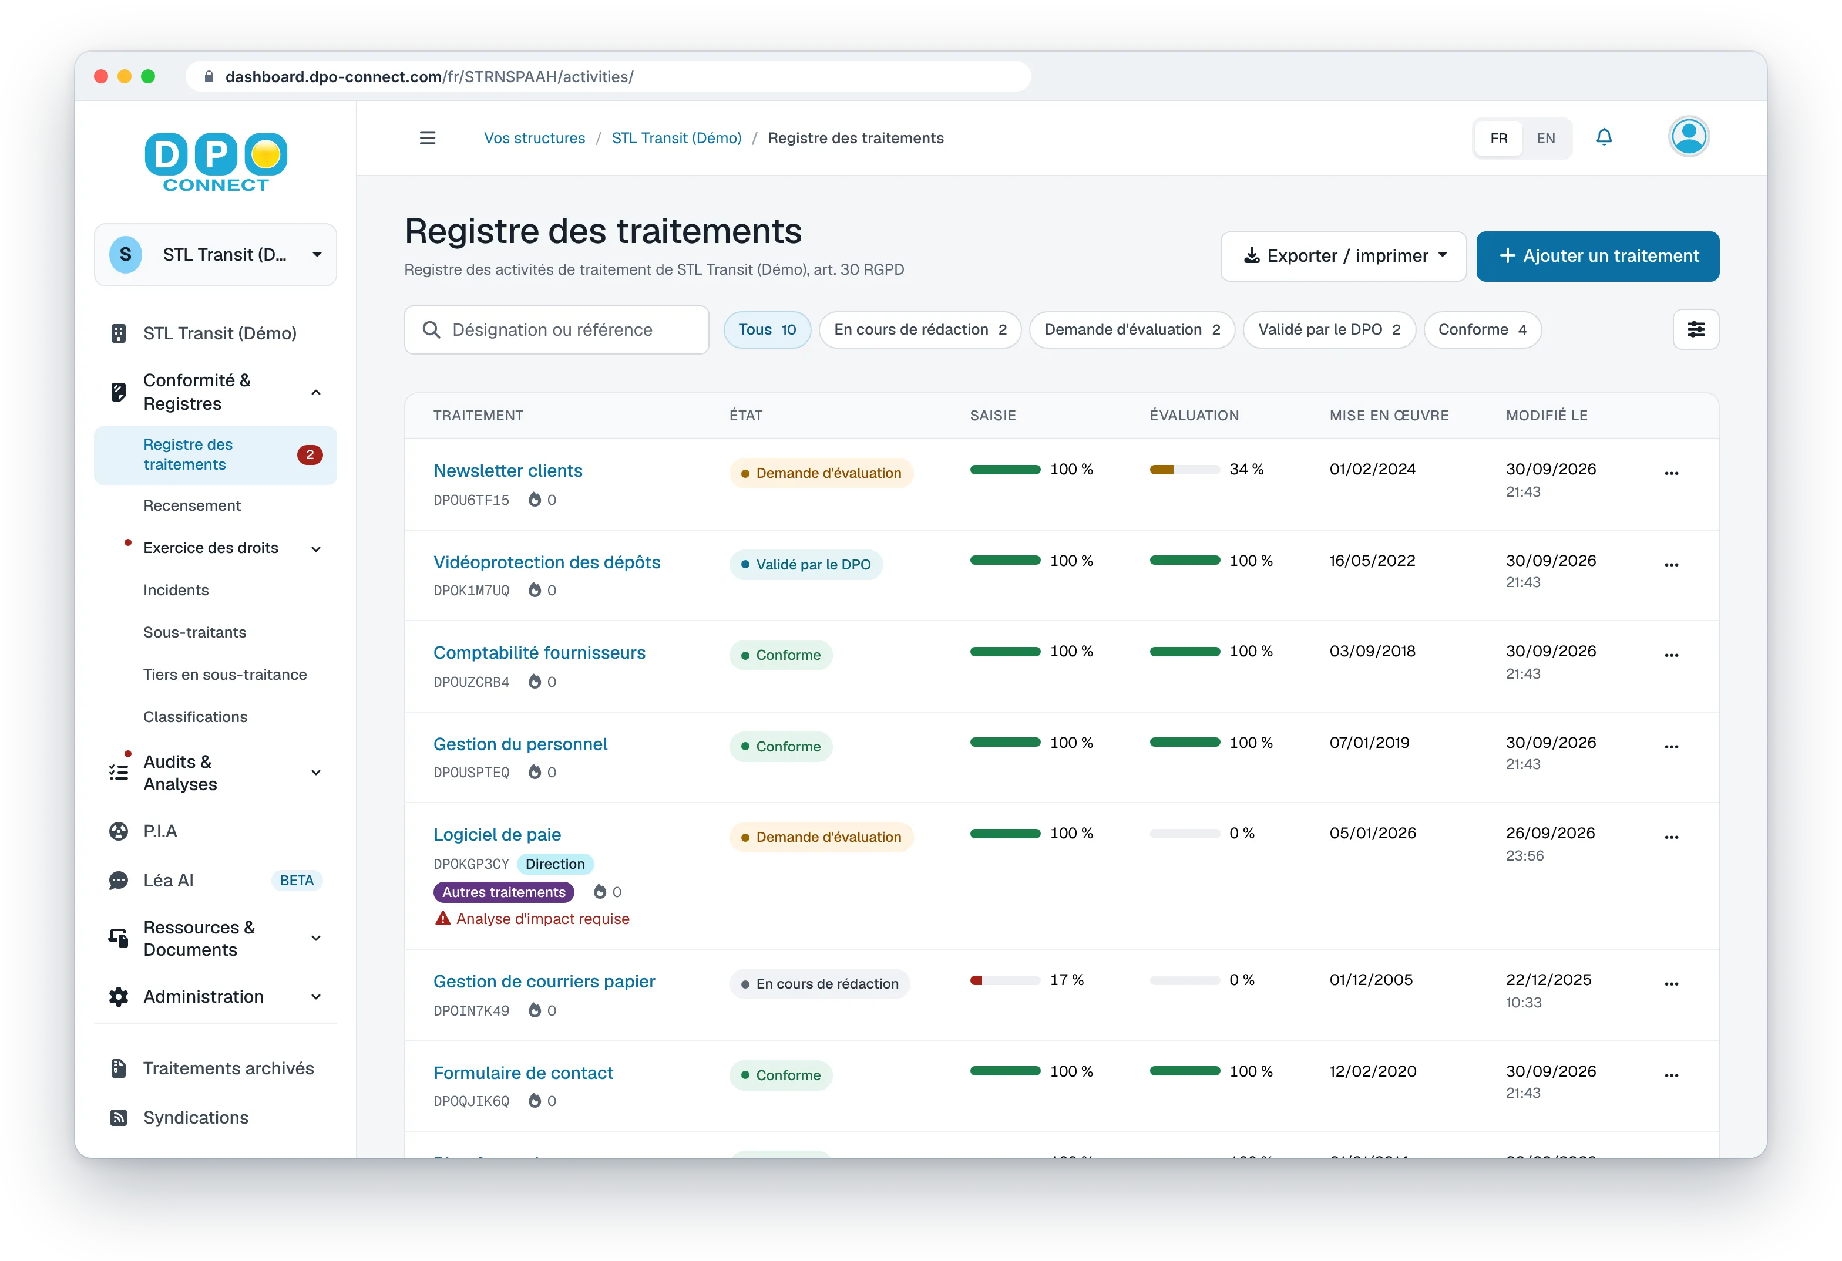Image resolution: width=1842 pixels, height=1261 pixels.
Task: Open Classifications in the sidebar
Action: (x=195, y=717)
